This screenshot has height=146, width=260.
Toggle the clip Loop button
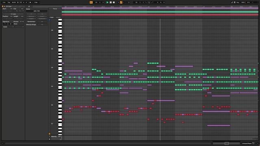[x=13, y=14]
